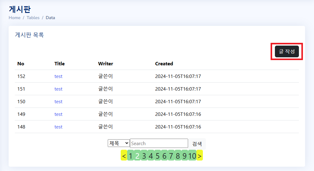Open the test post in row 151
314x171 pixels.
click(x=58, y=89)
